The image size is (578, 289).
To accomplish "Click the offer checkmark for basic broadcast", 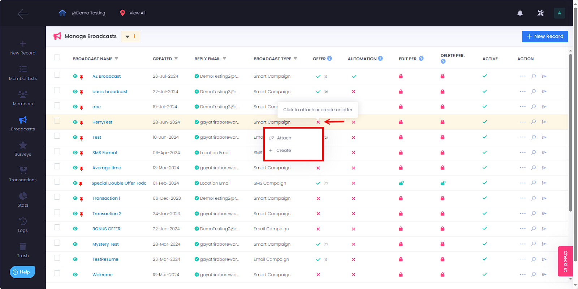I will pos(318,92).
